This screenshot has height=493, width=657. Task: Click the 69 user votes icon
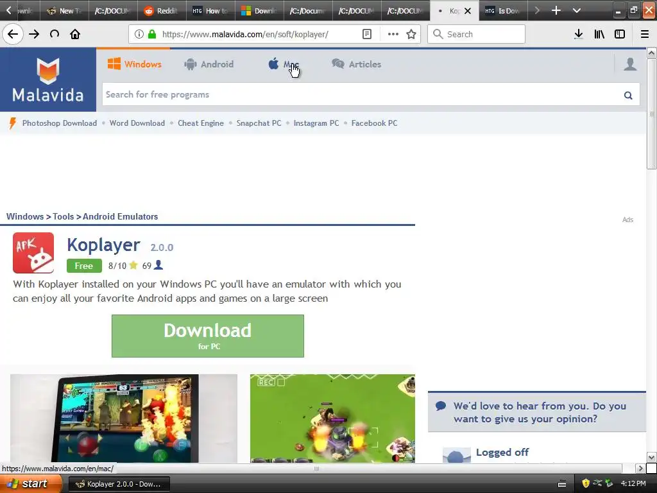(x=158, y=265)
